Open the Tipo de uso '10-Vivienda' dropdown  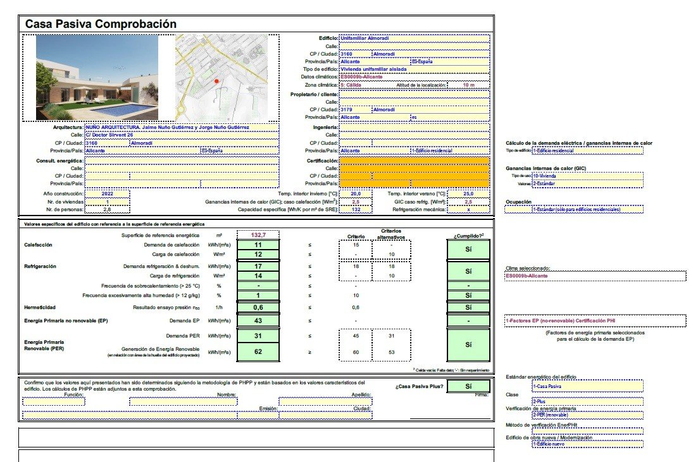pos(588,176)
